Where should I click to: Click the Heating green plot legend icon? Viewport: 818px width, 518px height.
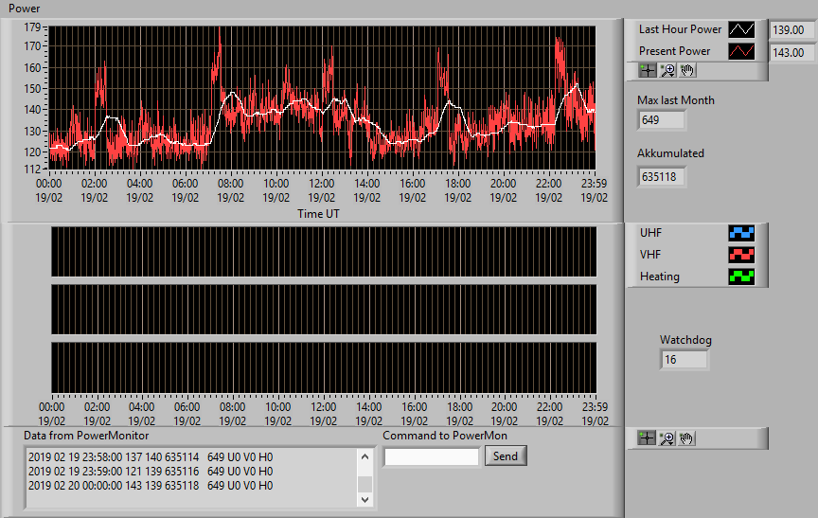tap(741, 277)
